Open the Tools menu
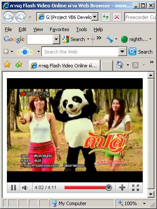 (82, 29)
